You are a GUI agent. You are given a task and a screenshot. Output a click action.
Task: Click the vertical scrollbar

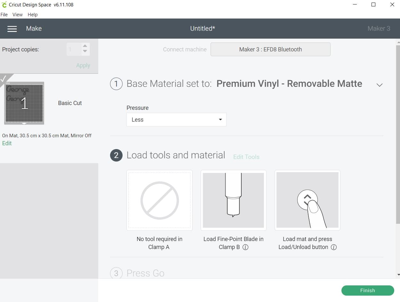[398, 134]
